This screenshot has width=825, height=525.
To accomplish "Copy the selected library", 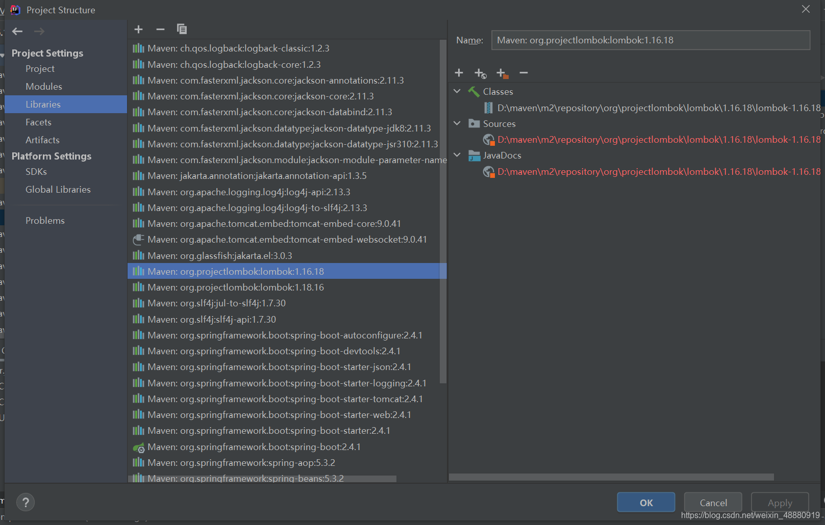I will coord(182,29).
